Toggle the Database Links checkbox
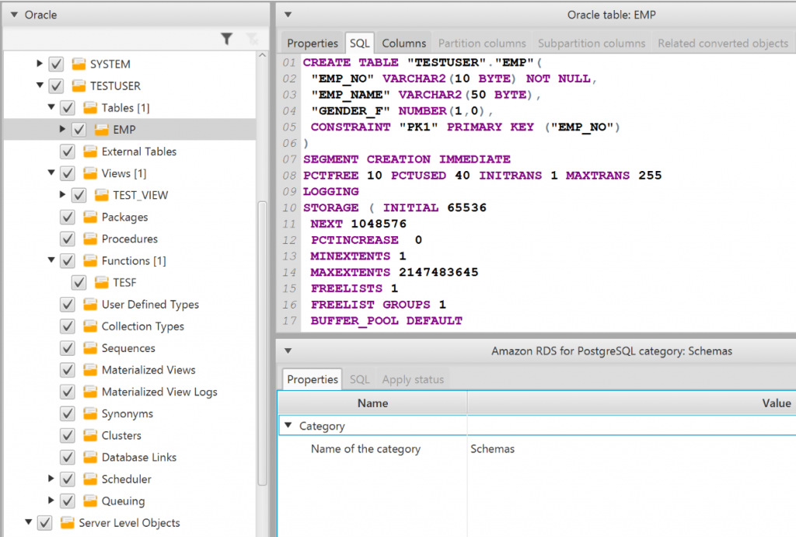 pos(68,457)
